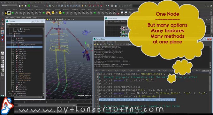Click the first green arrow shelf icon
The image size is (213, 115).
13,13
